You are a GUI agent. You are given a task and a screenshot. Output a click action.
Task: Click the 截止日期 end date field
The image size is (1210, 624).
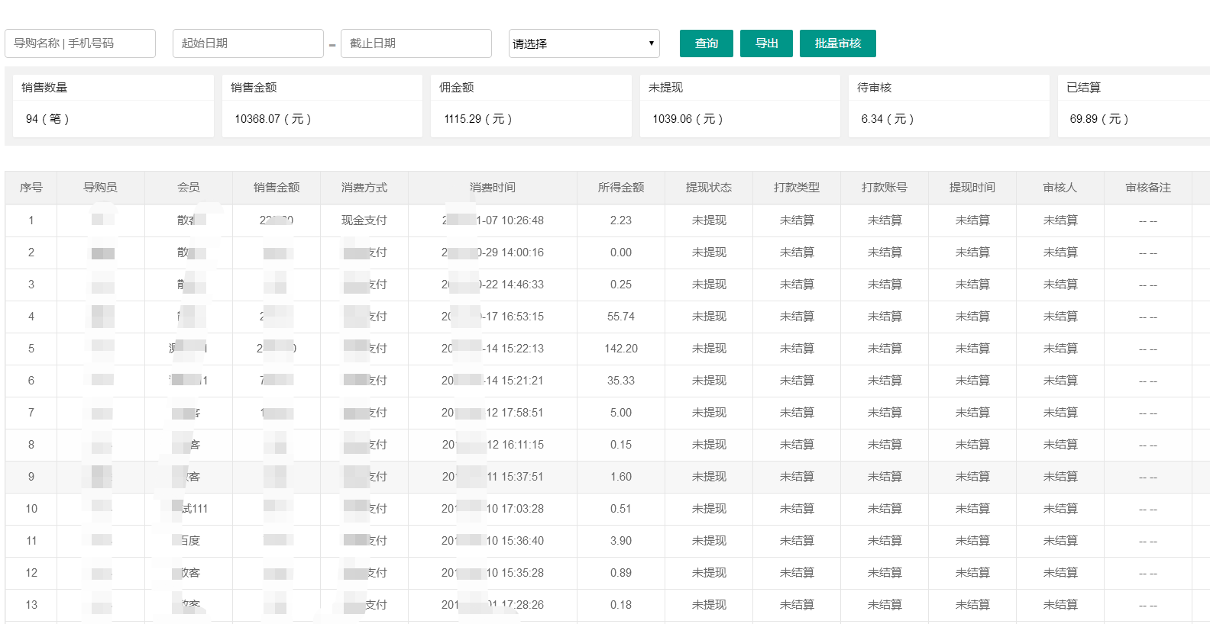tap(416, 43)
